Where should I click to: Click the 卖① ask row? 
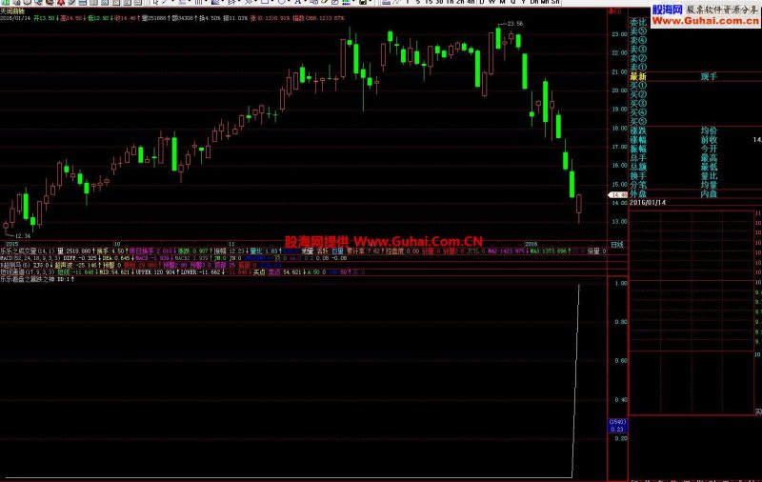pyautogui.click(x=638, y=67)
